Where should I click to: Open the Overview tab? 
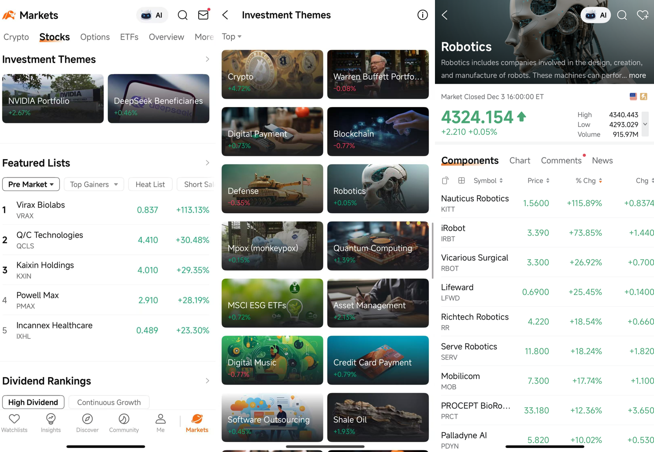tap(167, 37)
